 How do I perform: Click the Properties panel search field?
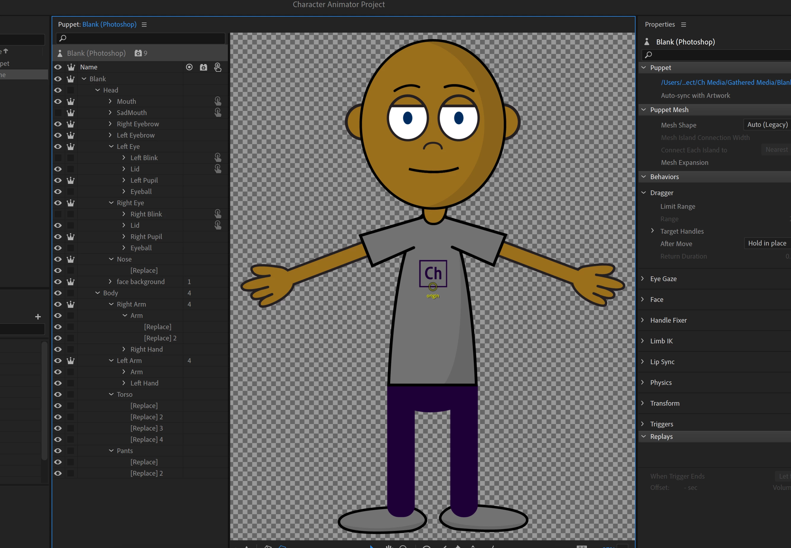[x=718, y=55]
